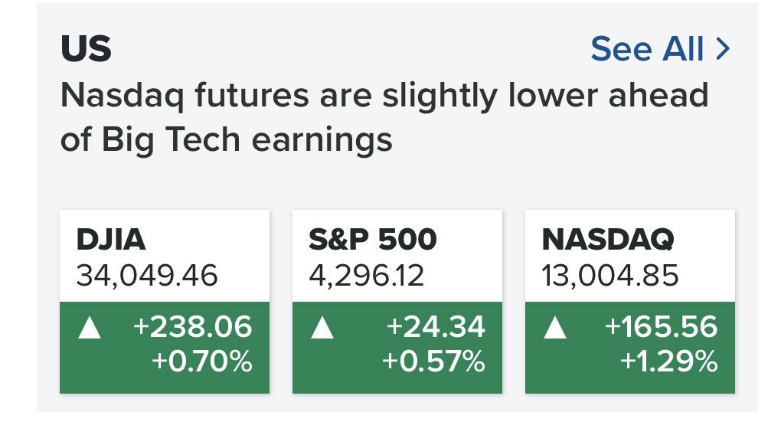781x435 pixels.
Task: Select the DJIA +0.70% percent change
Action: tap(201, 361)
